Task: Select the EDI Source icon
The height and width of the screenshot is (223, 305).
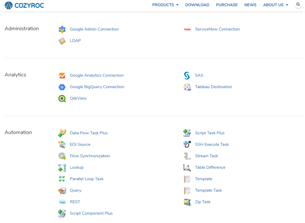Action: (62, 144)
